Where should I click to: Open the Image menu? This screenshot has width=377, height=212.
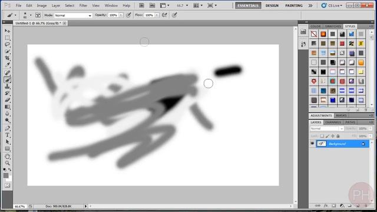(42, 5)
